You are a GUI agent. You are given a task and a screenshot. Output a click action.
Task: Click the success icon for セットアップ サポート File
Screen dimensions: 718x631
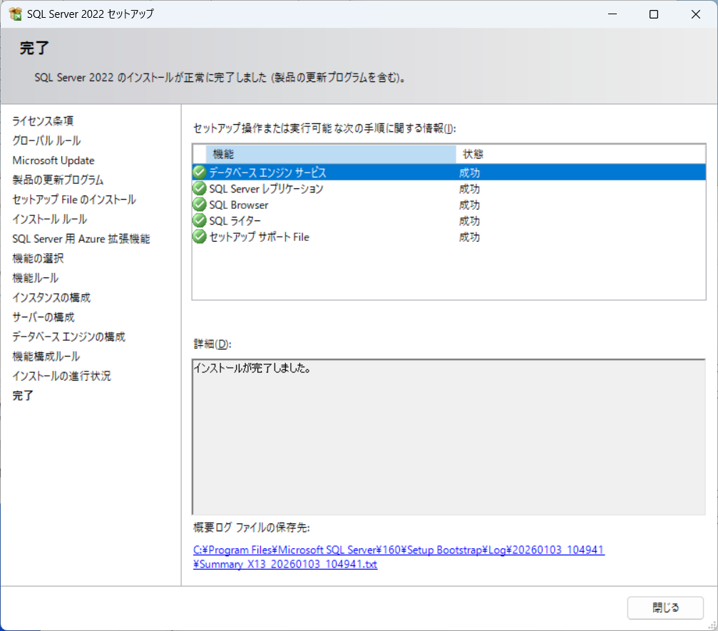click(x=200, y=237)
